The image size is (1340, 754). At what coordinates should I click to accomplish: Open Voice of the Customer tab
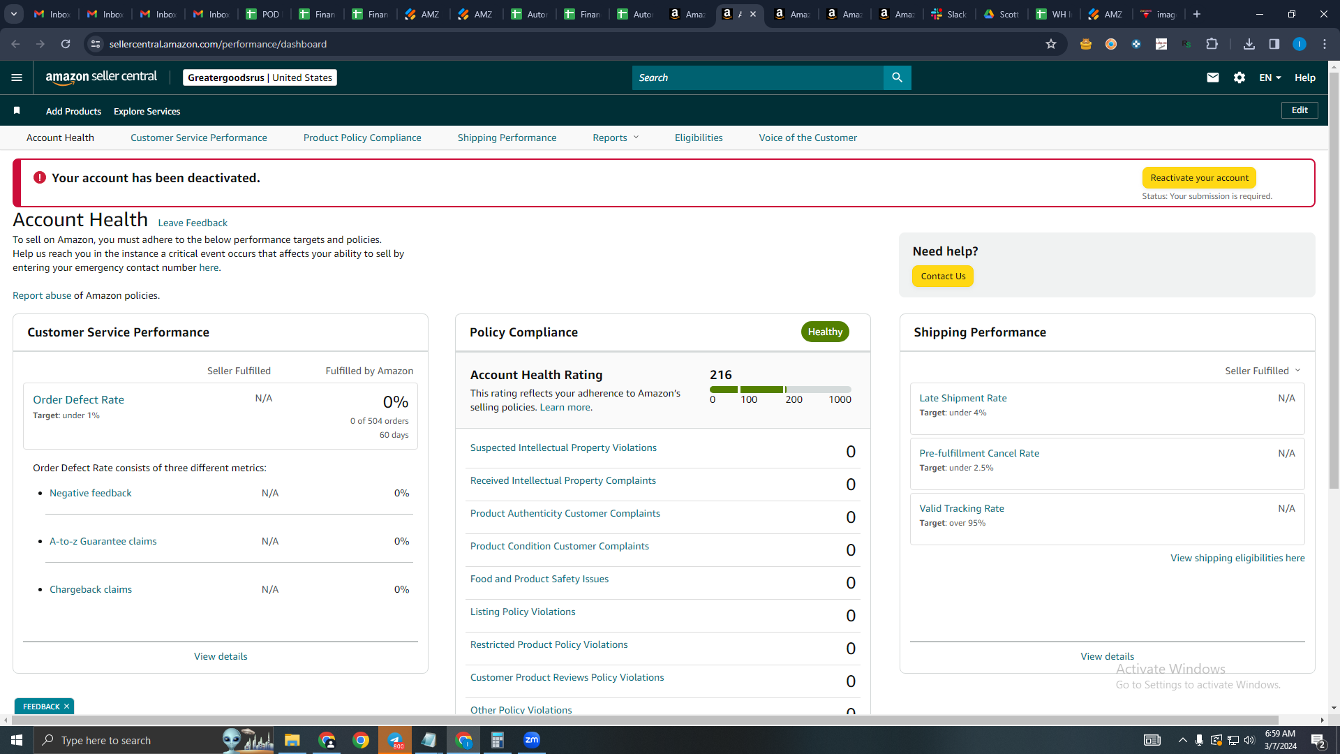tap(808, 138)
